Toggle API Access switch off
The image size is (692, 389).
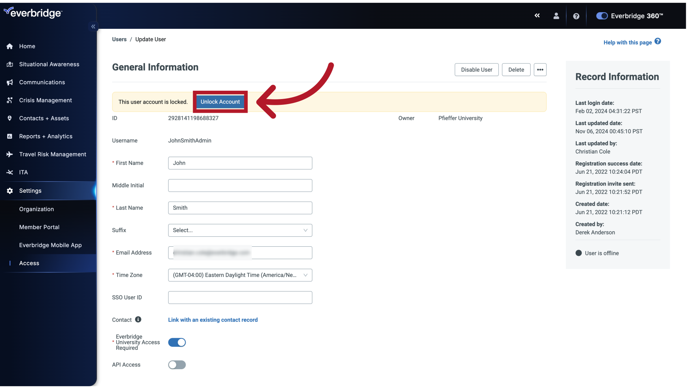[x=177, y=364]
